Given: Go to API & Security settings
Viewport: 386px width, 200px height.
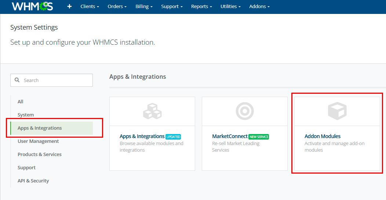Looking at the screenshot, I should [x=33, y=181].
